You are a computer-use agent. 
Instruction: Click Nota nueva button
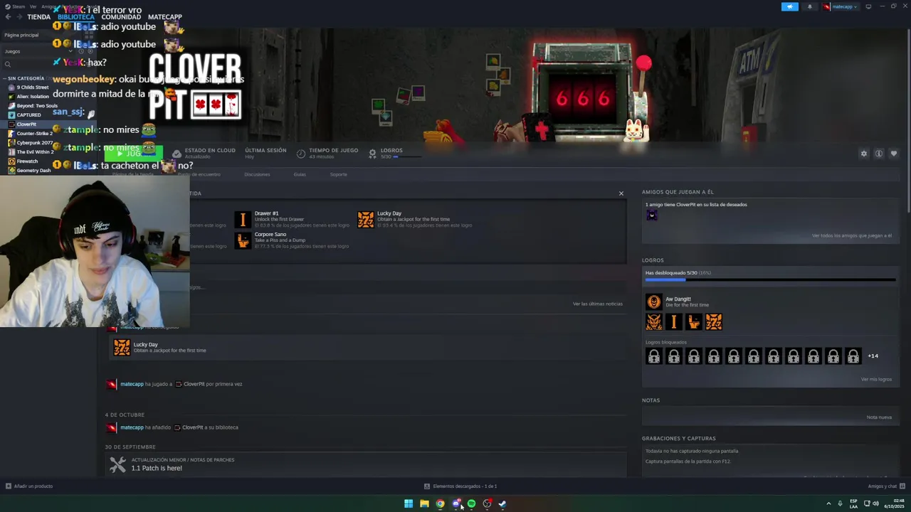[879, 417]
